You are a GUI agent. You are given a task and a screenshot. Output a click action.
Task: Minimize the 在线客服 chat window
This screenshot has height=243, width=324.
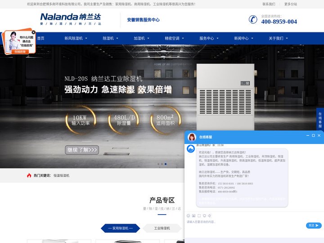click(x=308, y=135)
